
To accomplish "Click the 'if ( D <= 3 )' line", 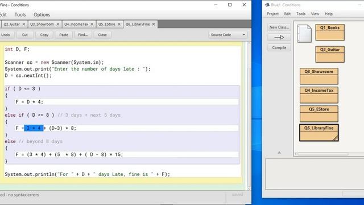I will point(23,89).
